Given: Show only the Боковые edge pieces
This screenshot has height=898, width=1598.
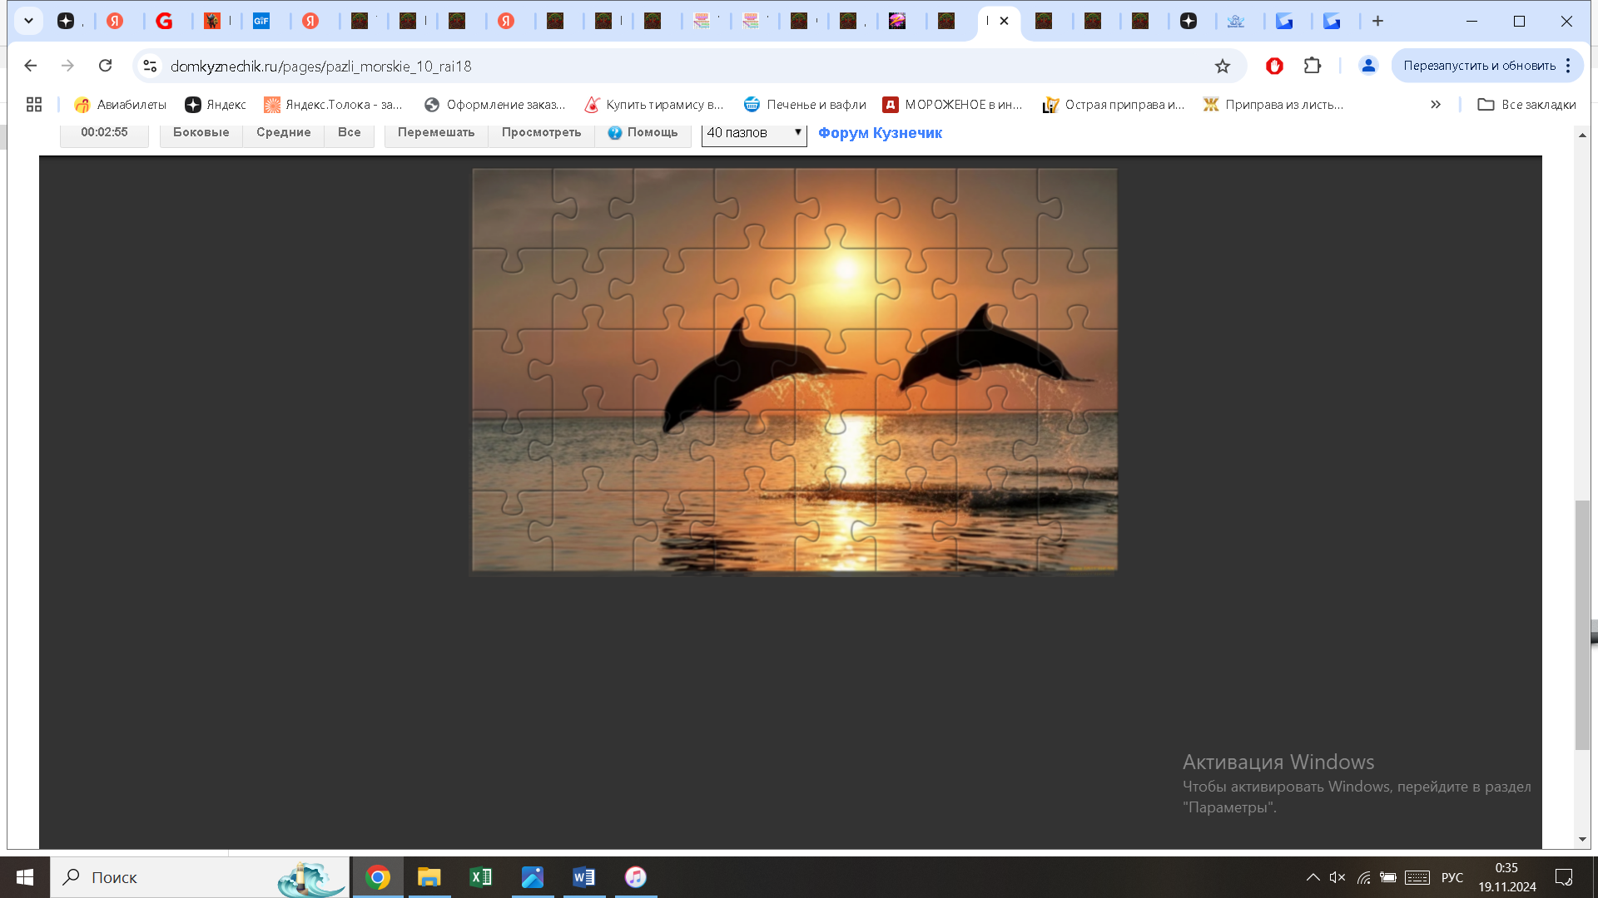Looking at the screenshot, I should [x=201, y=132].
